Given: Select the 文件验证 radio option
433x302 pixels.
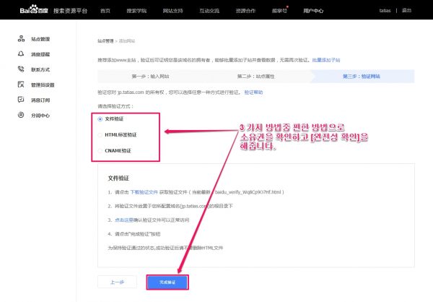Looking at the screenshot, I should 100,119.
